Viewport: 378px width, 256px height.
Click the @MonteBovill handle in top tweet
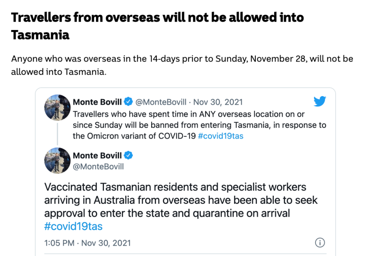pos(161,102)
